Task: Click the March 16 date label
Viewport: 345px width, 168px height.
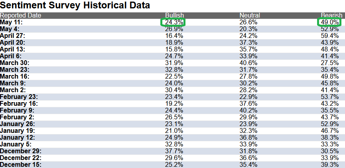Action: (14, 77)
